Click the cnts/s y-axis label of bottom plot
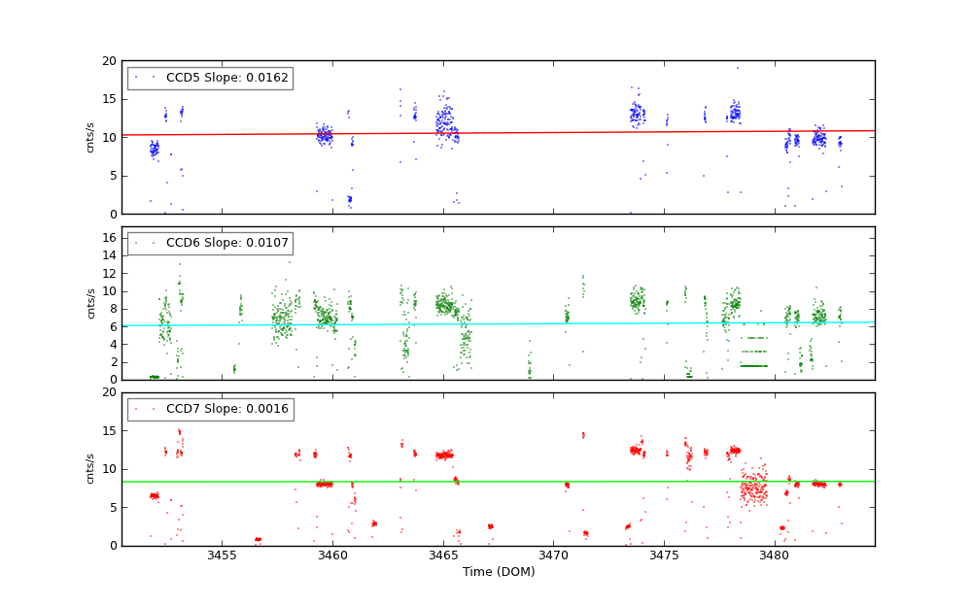This screenshot has height=606, width=972. [x=91, y=468]
